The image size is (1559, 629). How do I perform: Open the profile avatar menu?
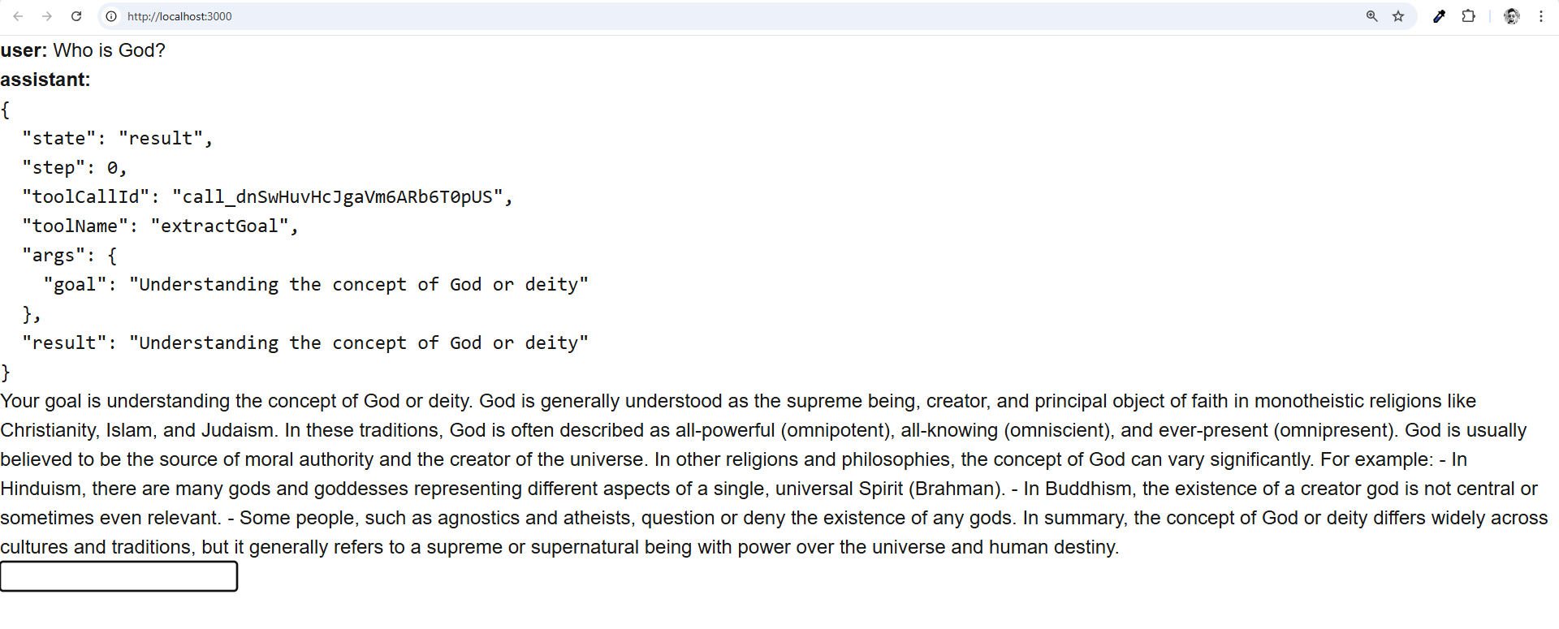coord(1511,16)
